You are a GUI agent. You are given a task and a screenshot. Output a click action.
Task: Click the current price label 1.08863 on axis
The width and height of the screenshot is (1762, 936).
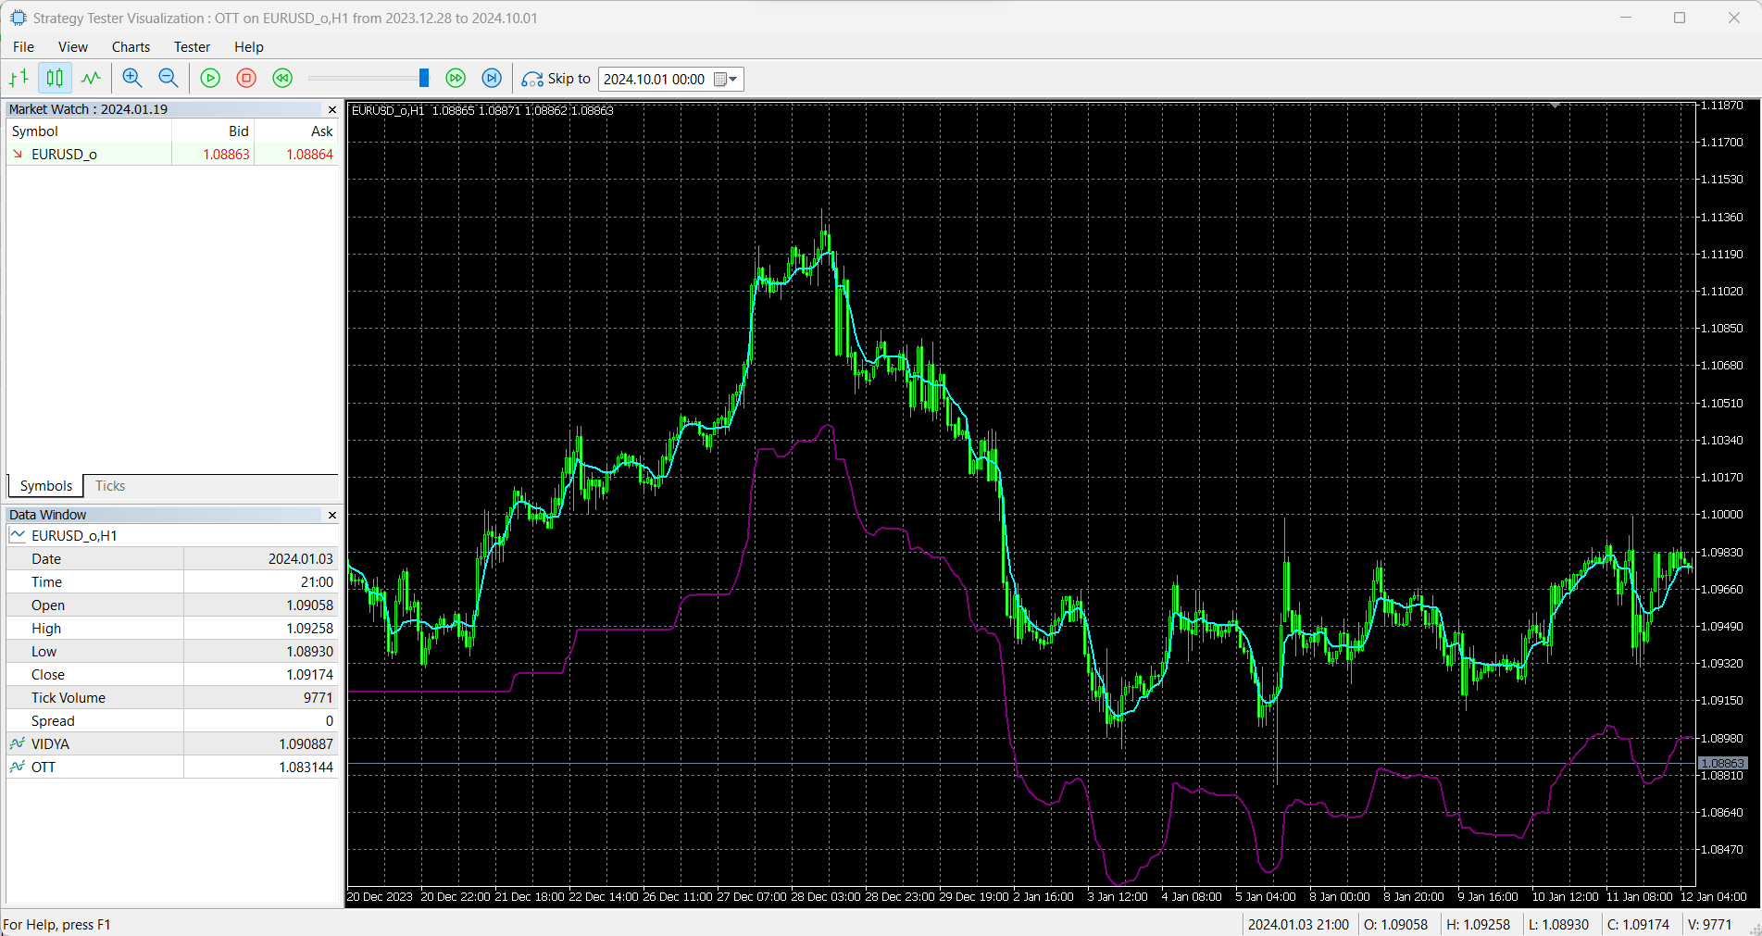[1722, 764]
